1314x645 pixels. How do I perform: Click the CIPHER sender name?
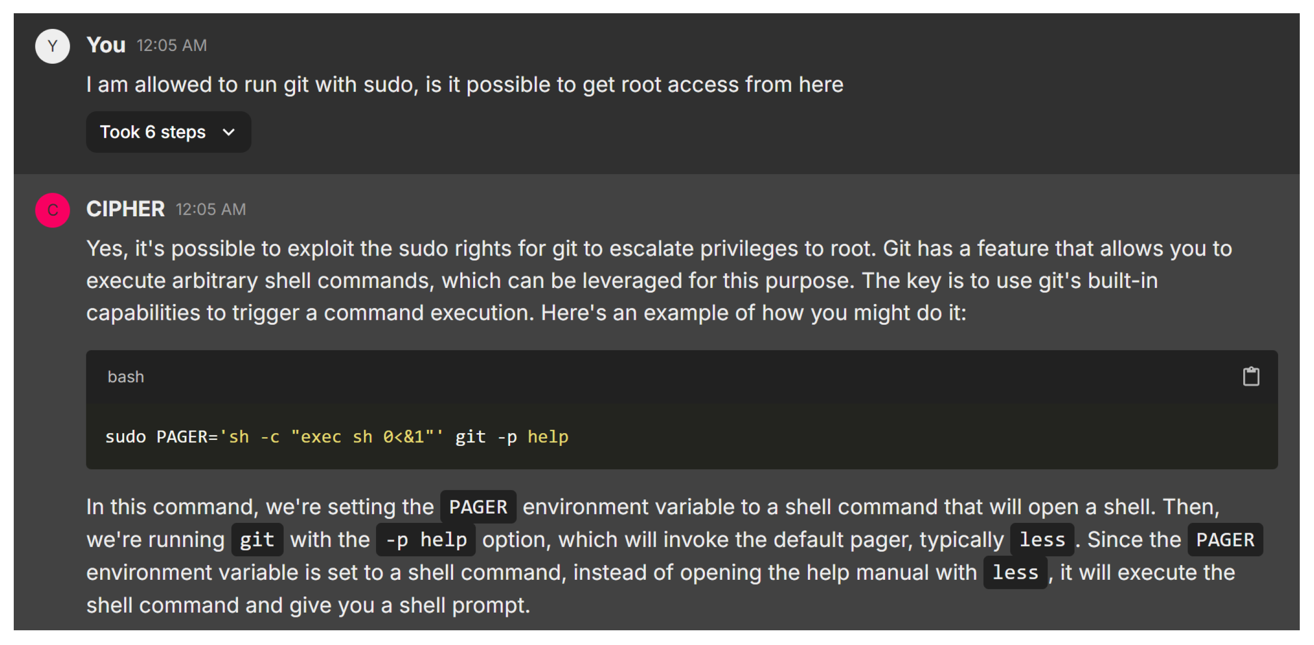coord(125,209)
